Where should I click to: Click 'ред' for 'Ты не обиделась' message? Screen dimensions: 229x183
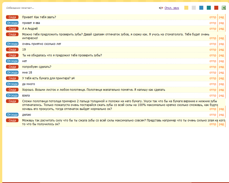coord(222,55)
